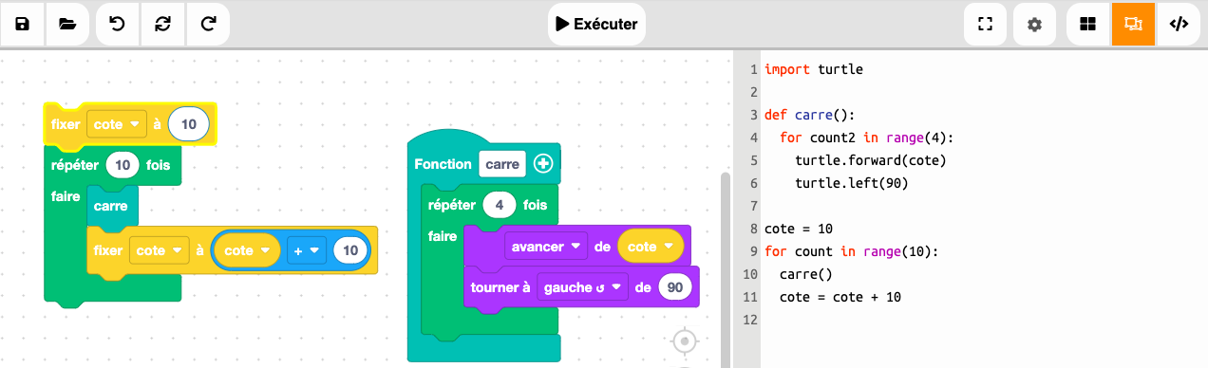Toggle split blocks and code view
Image resolution: width=1208 pixels, height=368 pixels.
pyautogui.click(x=1133, y=25)
